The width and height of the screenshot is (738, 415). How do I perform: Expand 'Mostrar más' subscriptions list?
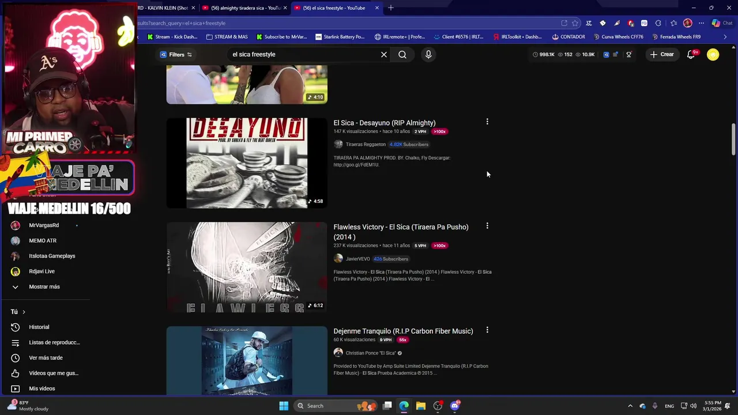point(44,286)
